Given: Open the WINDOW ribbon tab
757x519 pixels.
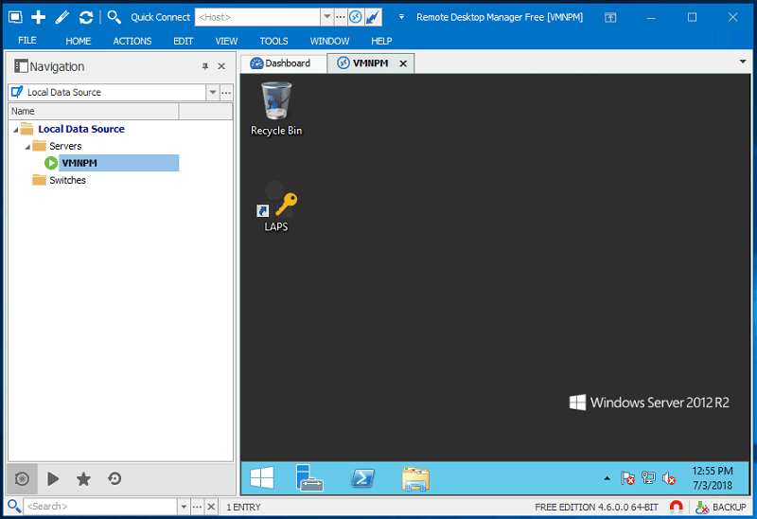Looking at the screenshot, I should 329,41.
